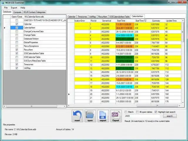Click the data grid horizontal scrollbar thumb
Image resolution: width=188 pixels, height=141 pixels.
(157, 106)
